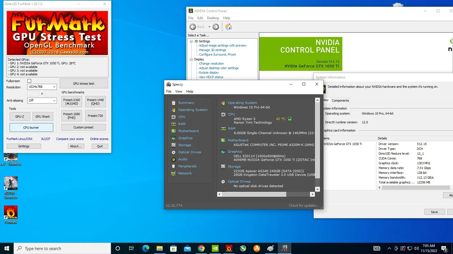Click the NVIDIA Control Panel home icon

click(228, 27)
